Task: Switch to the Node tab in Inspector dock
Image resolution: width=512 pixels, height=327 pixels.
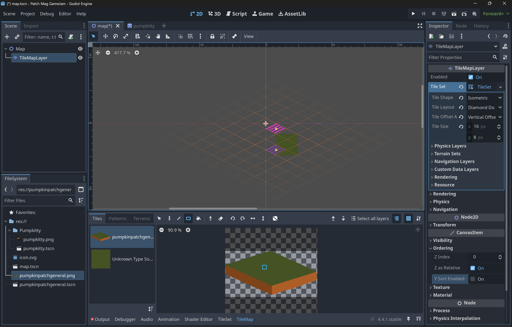Action: tap(461, 26)
